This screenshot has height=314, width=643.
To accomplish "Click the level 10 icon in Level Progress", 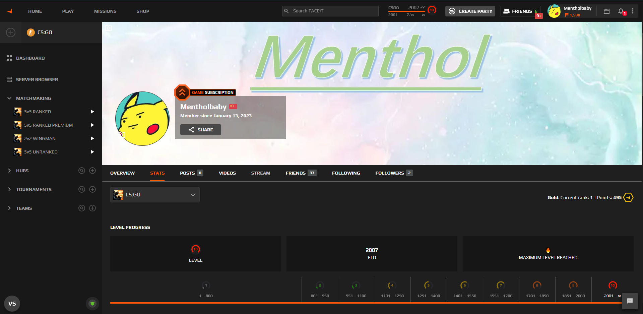I will (196, 249).
